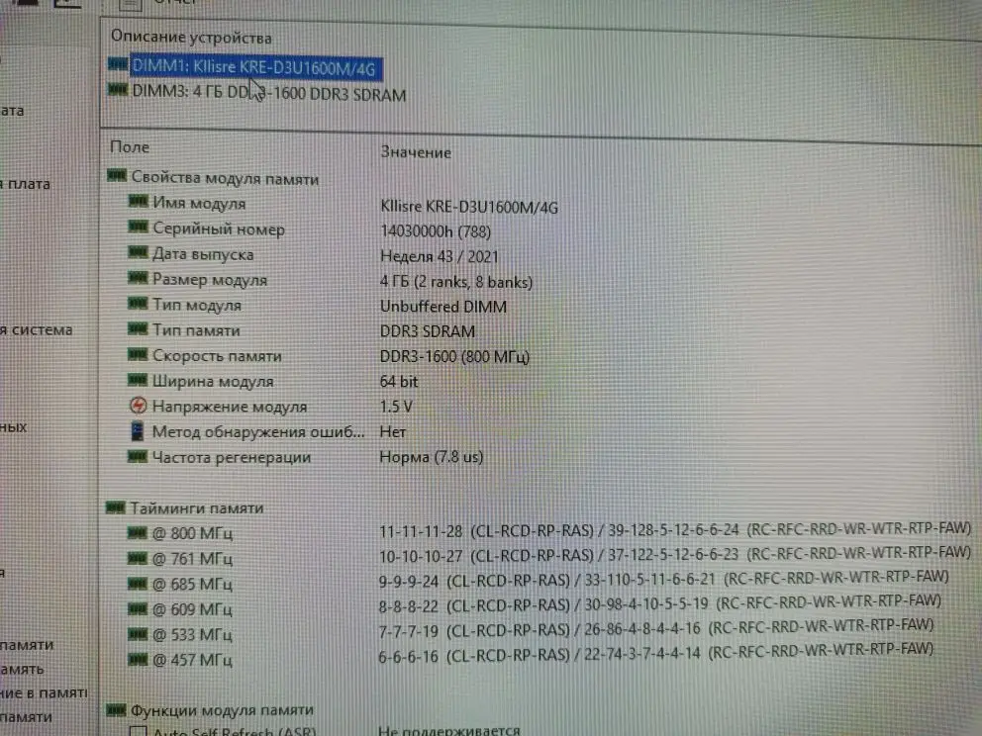Select value 1.5 V
Image resolution: width=982 pixels, height=736 pixels.
(x=396, y=407)
